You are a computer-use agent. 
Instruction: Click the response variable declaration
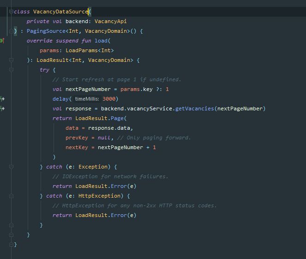tap(78, 108)
